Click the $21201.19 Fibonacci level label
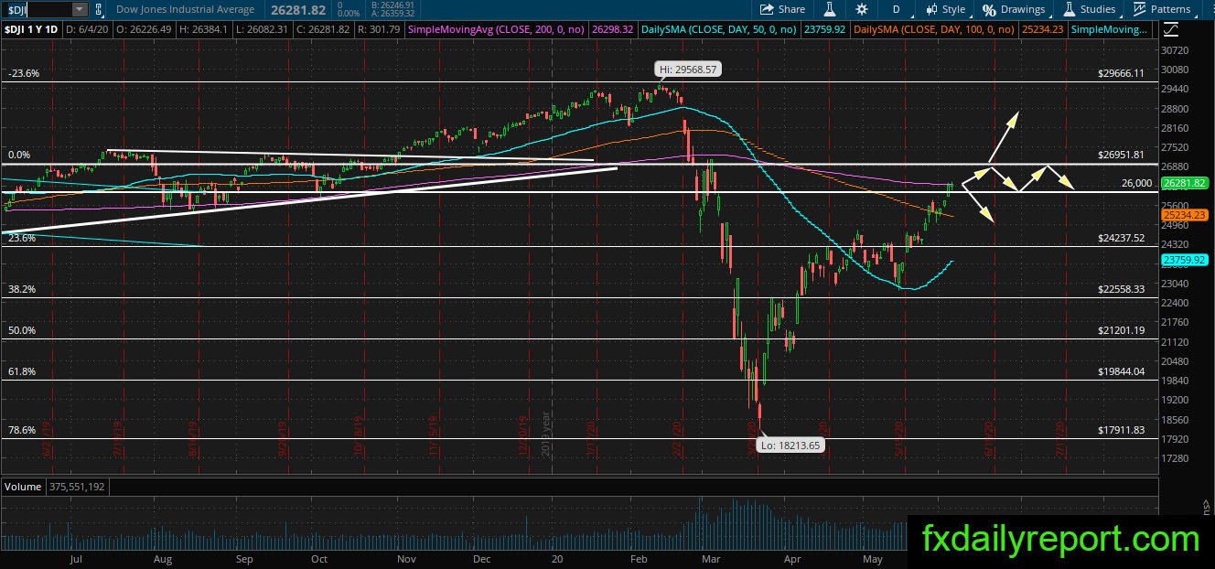 pos(1121,330)
